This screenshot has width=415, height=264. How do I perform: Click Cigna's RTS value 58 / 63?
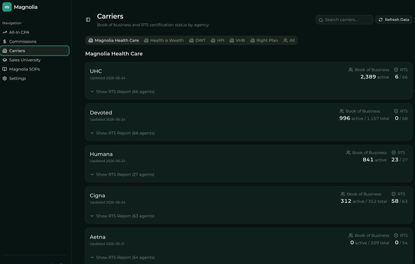point(399,201)
